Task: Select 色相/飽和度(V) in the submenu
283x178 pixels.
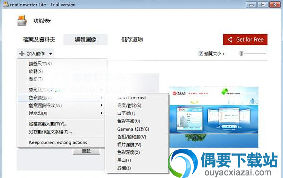Action: coord(137,137)
